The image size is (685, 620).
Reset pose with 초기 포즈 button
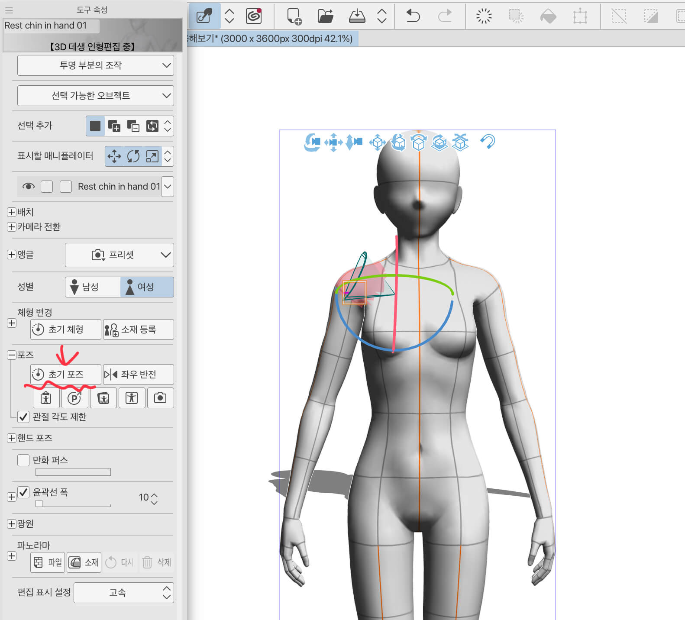66,375
